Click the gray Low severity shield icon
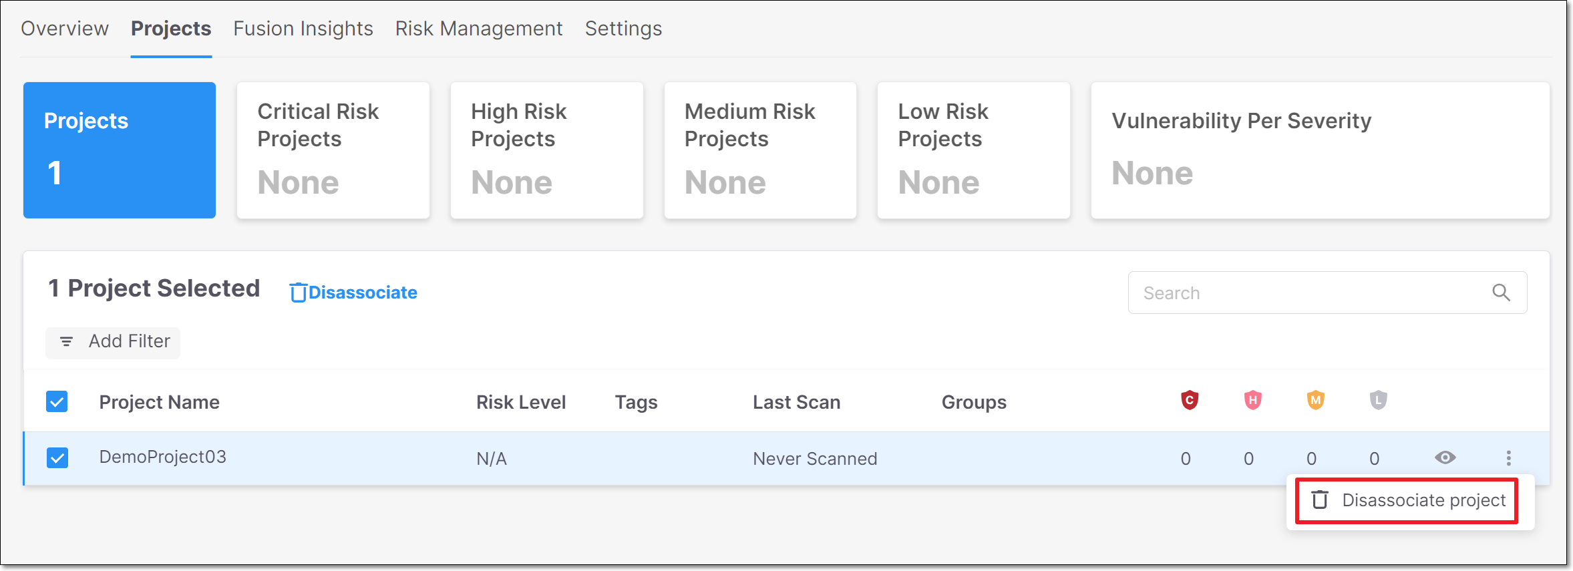Viewport: 1573px width, 571px height. pyautogui.click(x=1378, y=400)
